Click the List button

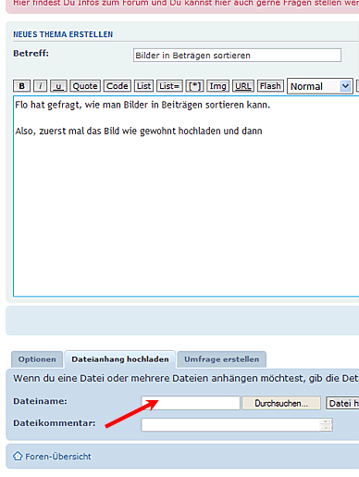143,86
